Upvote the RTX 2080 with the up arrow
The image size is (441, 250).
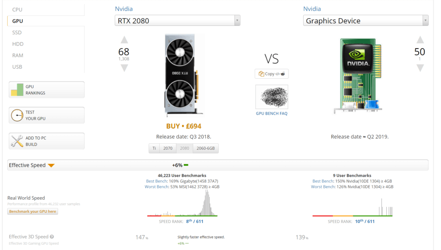(124, 40)
